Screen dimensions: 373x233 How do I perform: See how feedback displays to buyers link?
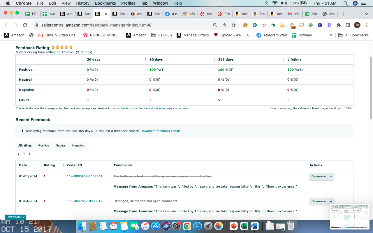point(155,108)
